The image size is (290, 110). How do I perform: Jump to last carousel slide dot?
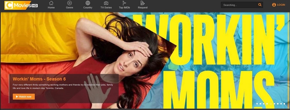[x=284, y=104]
